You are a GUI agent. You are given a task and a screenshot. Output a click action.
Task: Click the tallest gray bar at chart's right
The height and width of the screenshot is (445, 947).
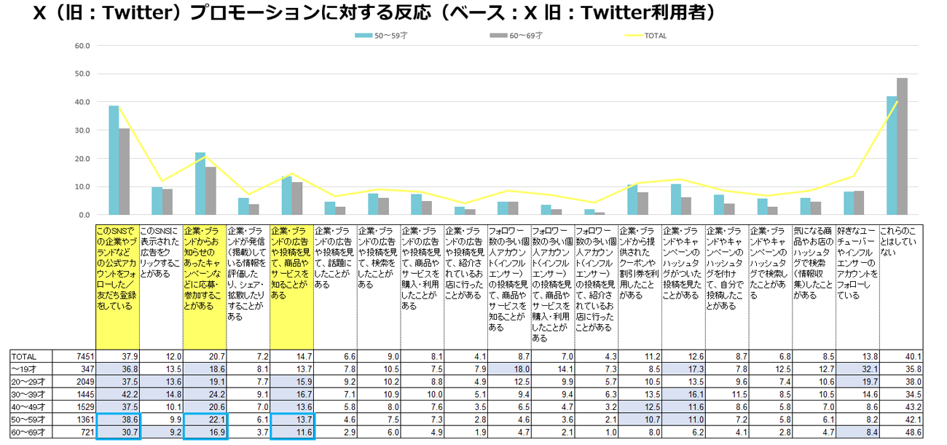click(902, 146)
